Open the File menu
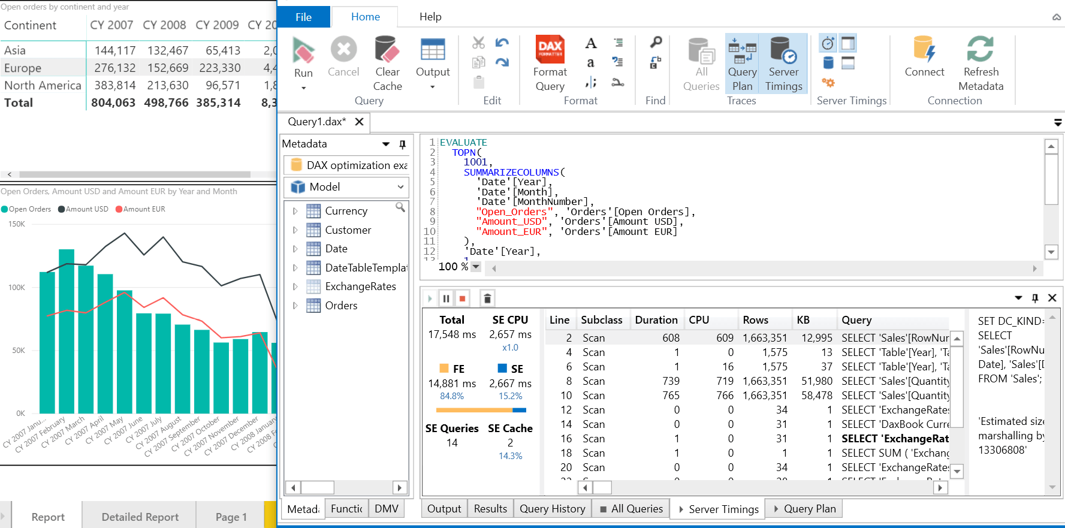The height and width of the screenshot is (528, 1065). 303,17
